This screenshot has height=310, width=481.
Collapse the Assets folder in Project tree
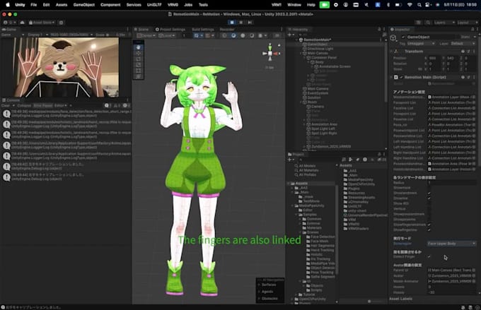point(289,183)
